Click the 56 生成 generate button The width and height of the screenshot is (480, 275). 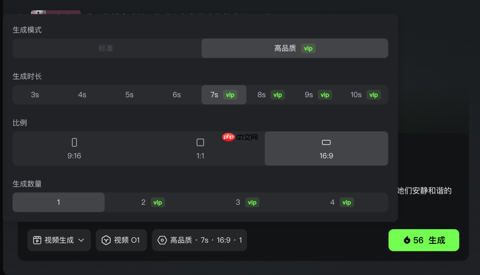pos(424,240)
